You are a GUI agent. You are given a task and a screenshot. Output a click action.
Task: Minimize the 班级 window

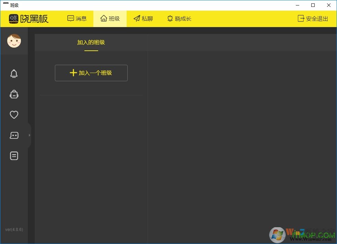(297, 5)
